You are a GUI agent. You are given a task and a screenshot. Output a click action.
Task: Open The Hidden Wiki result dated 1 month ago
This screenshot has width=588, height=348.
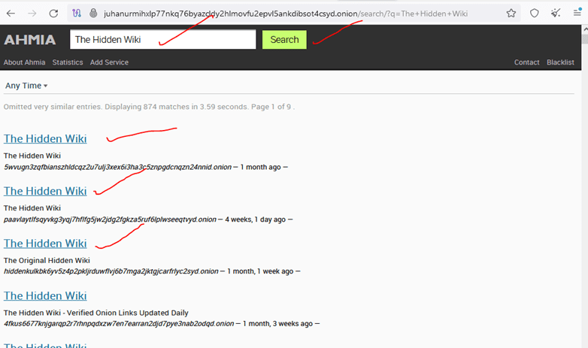45,138
